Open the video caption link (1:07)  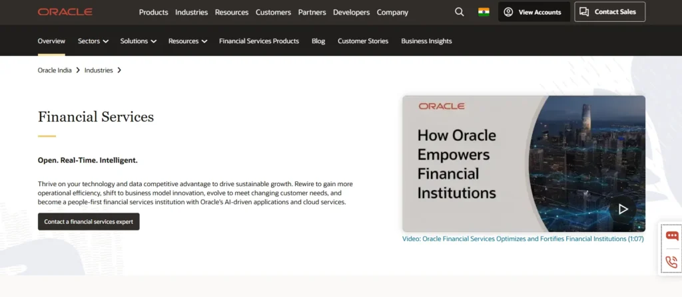tap(523, 239)
